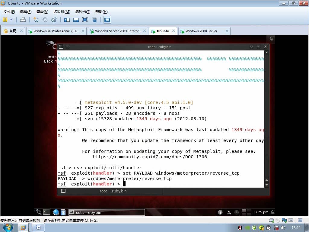Select the virtual desktop pager
Screen dimensions: 309x232
click(x=246, y=212)
